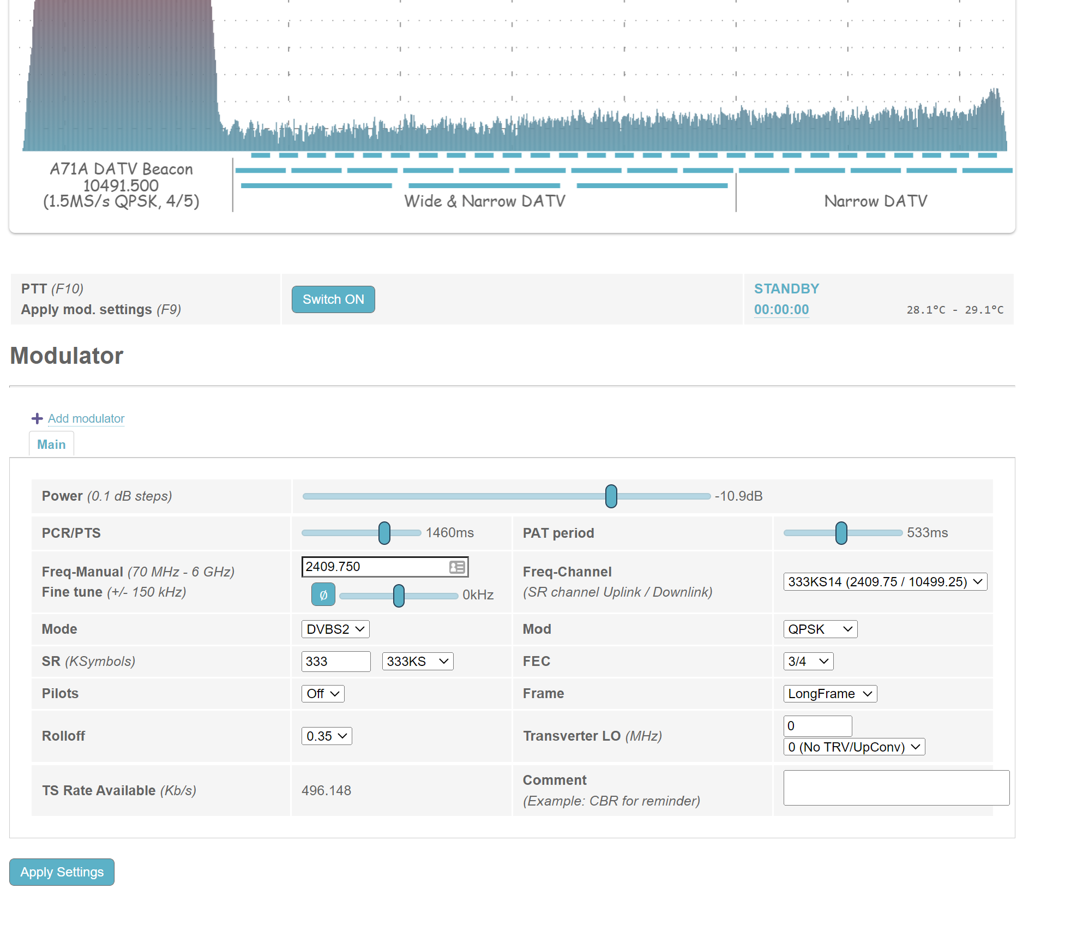Click Apply Settings button

coord(62,872)
